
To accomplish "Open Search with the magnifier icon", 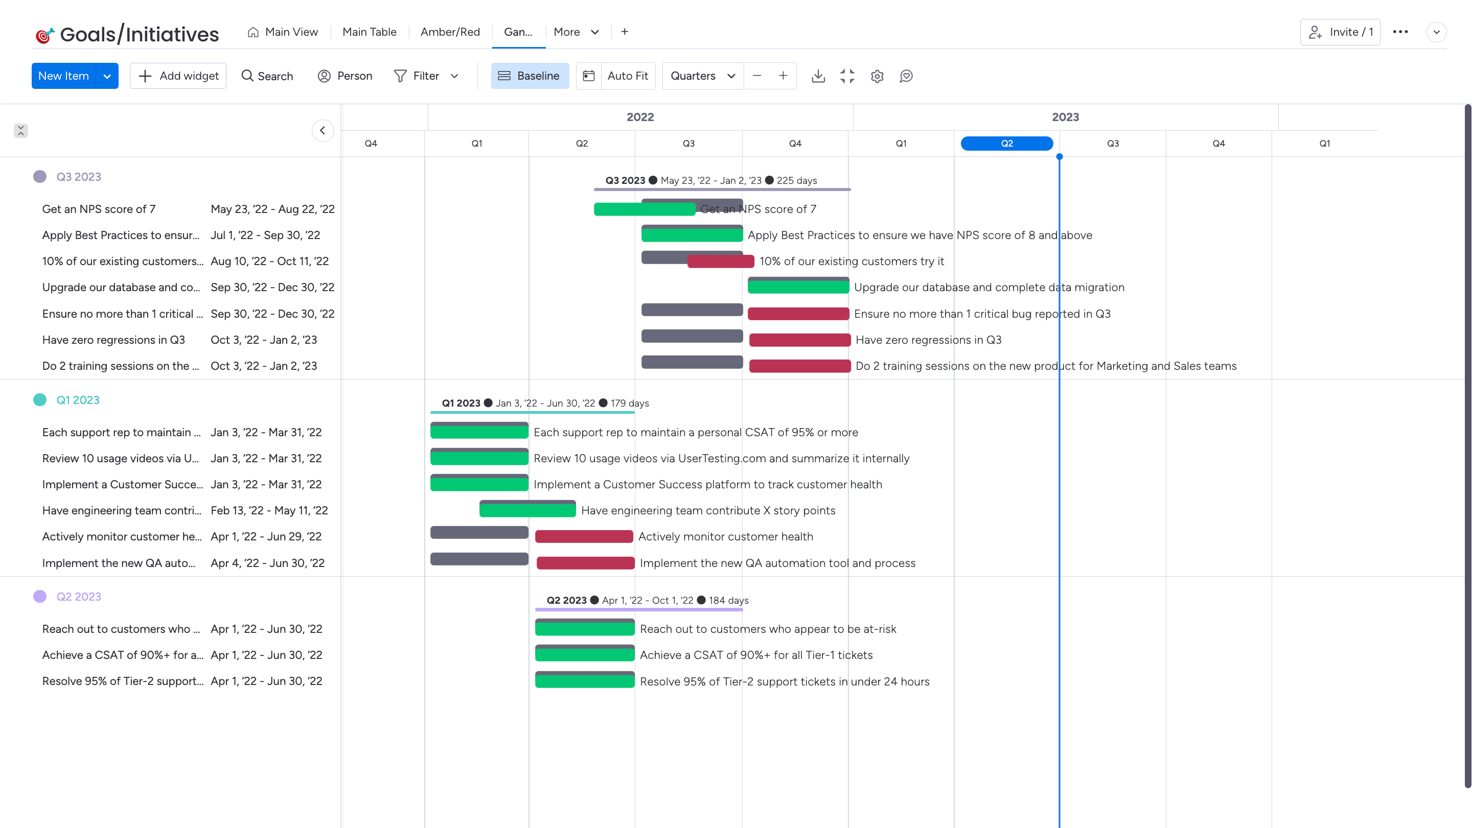I will (247, 76).
